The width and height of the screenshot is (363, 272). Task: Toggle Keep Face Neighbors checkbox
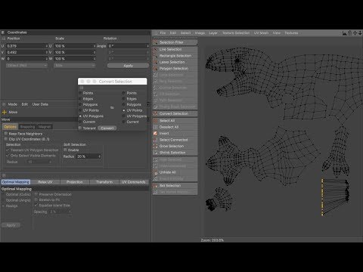click(x=6, y=134)
